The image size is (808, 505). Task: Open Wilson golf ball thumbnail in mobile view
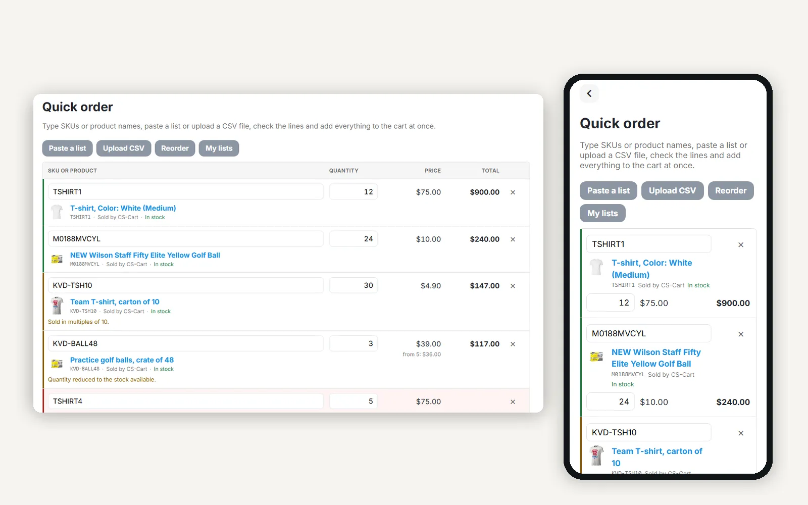596,357
